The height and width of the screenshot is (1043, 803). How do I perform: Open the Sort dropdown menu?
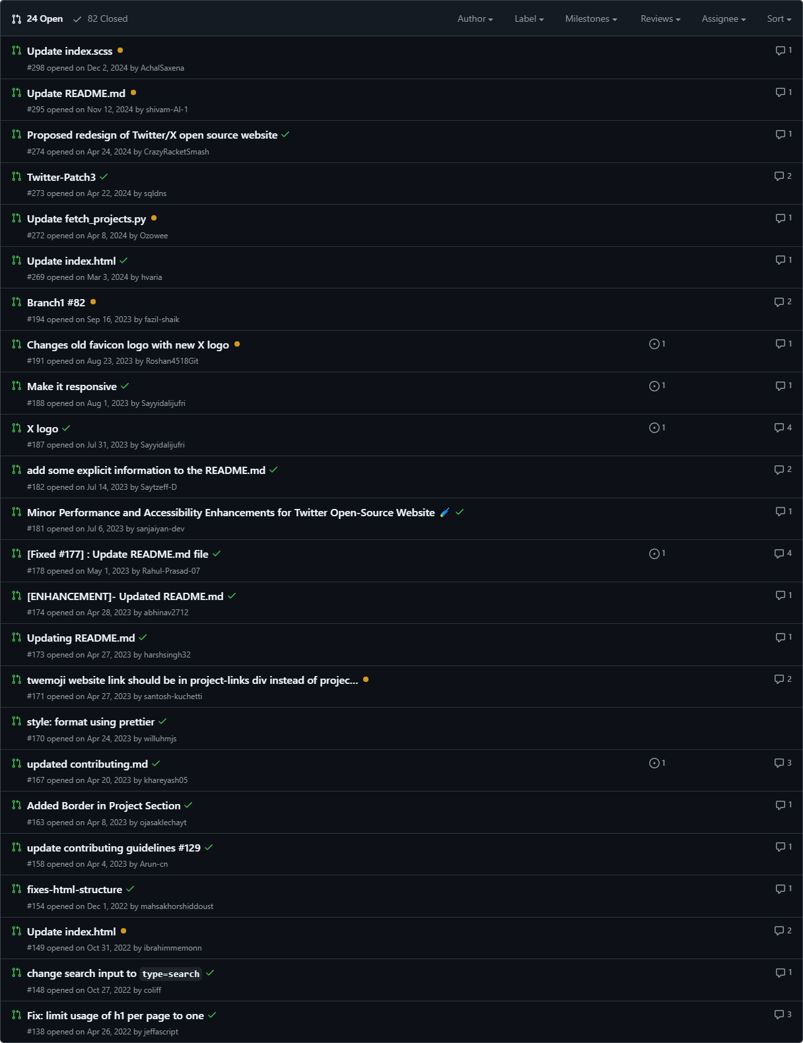click(779, 18)
